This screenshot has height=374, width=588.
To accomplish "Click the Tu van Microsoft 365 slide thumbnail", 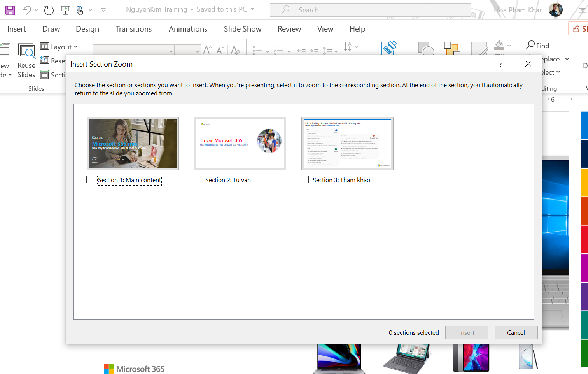I will (240, 144).
